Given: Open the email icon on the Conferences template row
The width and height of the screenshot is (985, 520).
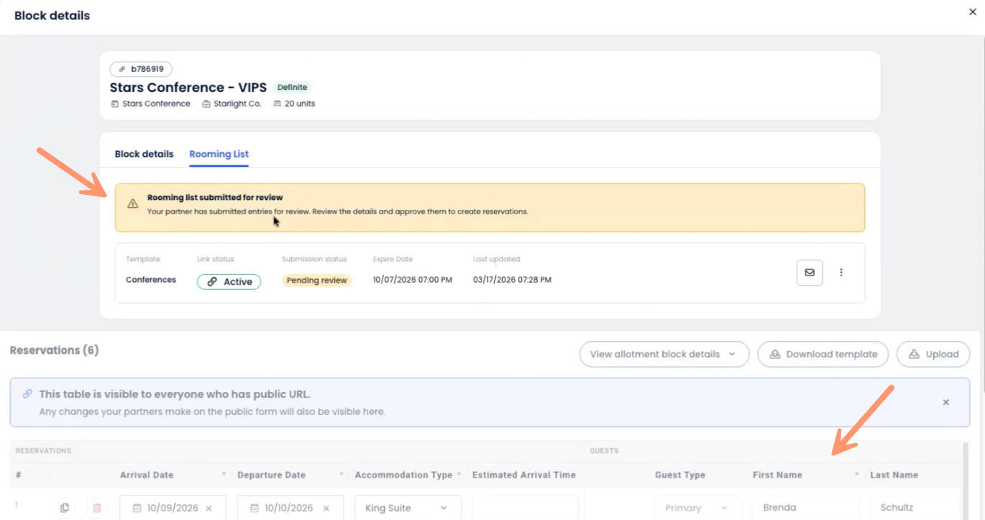Looking at the screenshot, I should pos(810,273).
